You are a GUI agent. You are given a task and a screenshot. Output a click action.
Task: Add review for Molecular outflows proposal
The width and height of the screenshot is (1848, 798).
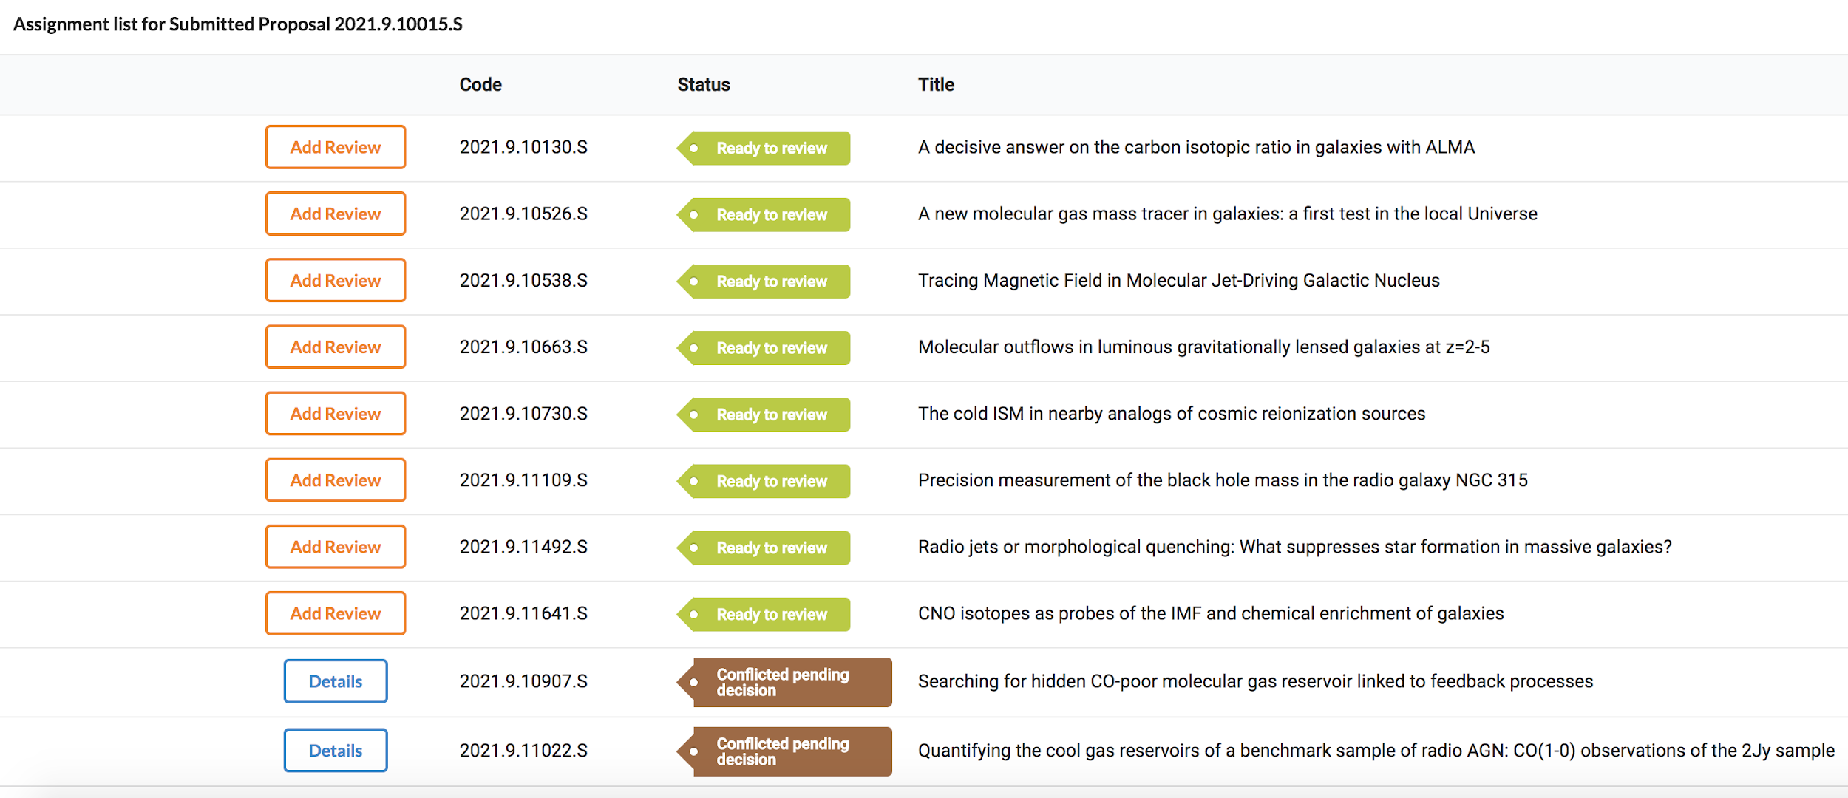pos(336,347)
